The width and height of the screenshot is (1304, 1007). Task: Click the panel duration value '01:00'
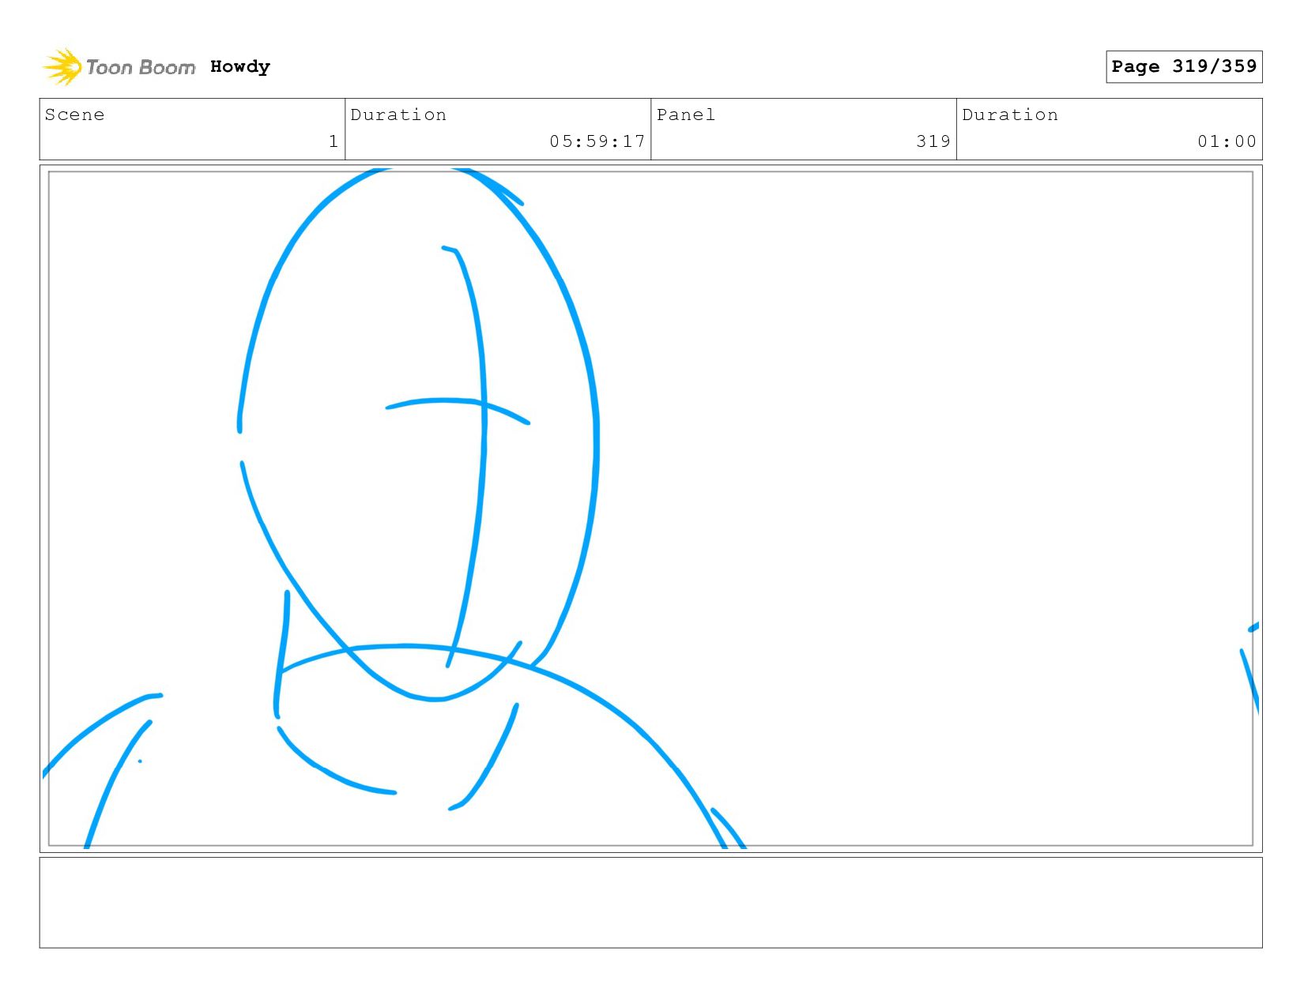(x=1227, y=141)
